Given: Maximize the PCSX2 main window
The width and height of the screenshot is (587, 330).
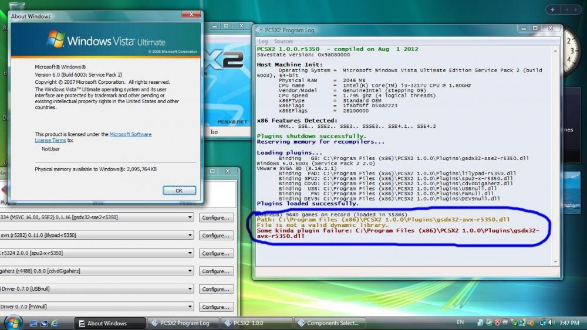Looking at the screenshot, I should tap(226, 26).
